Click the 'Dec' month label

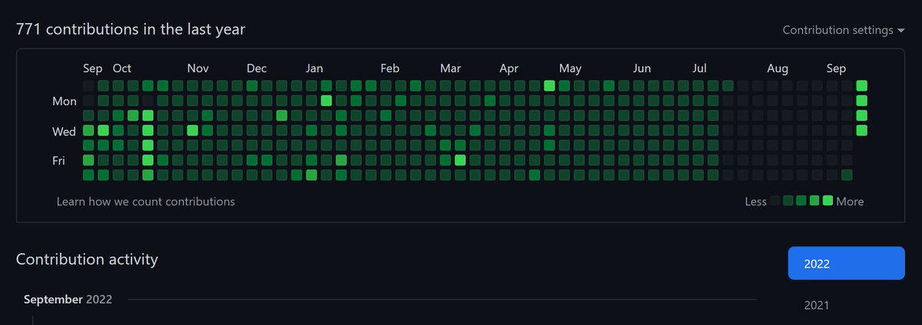click(x=257, y=69)
